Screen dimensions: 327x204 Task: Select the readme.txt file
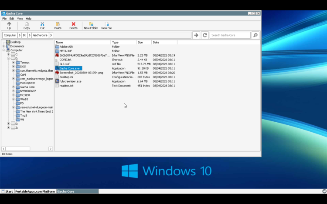point(65,86)
